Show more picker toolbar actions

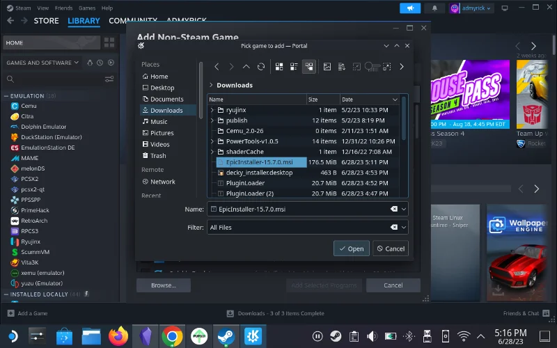point(402,66)
